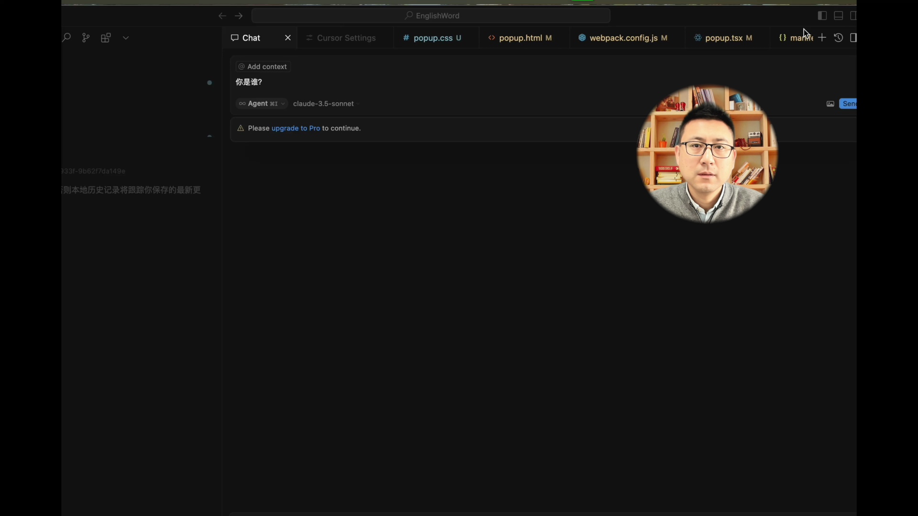The image size is (918, 516).
Task: Click the navigate forward arrow
Action: point(239,16)
